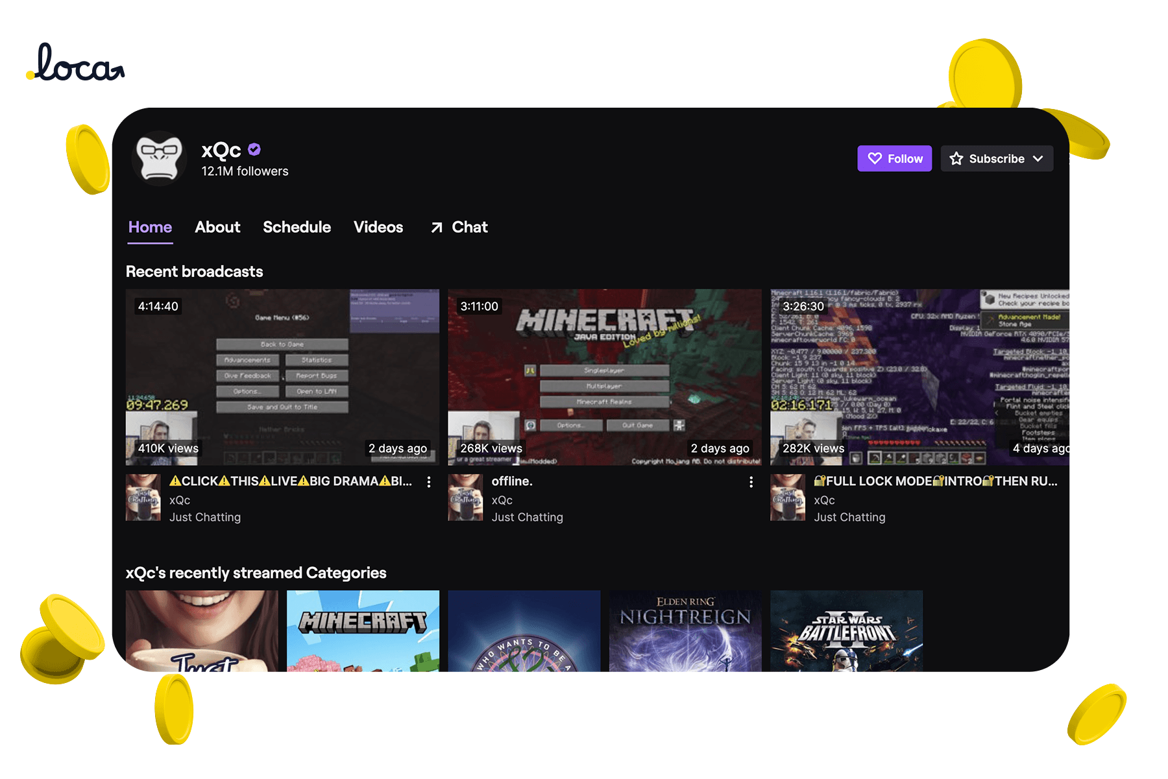Play the 3:11:00 Minecraft broadcast thumbnail
The height and width of the screenshot is (779, 1168).
point(605,377)
